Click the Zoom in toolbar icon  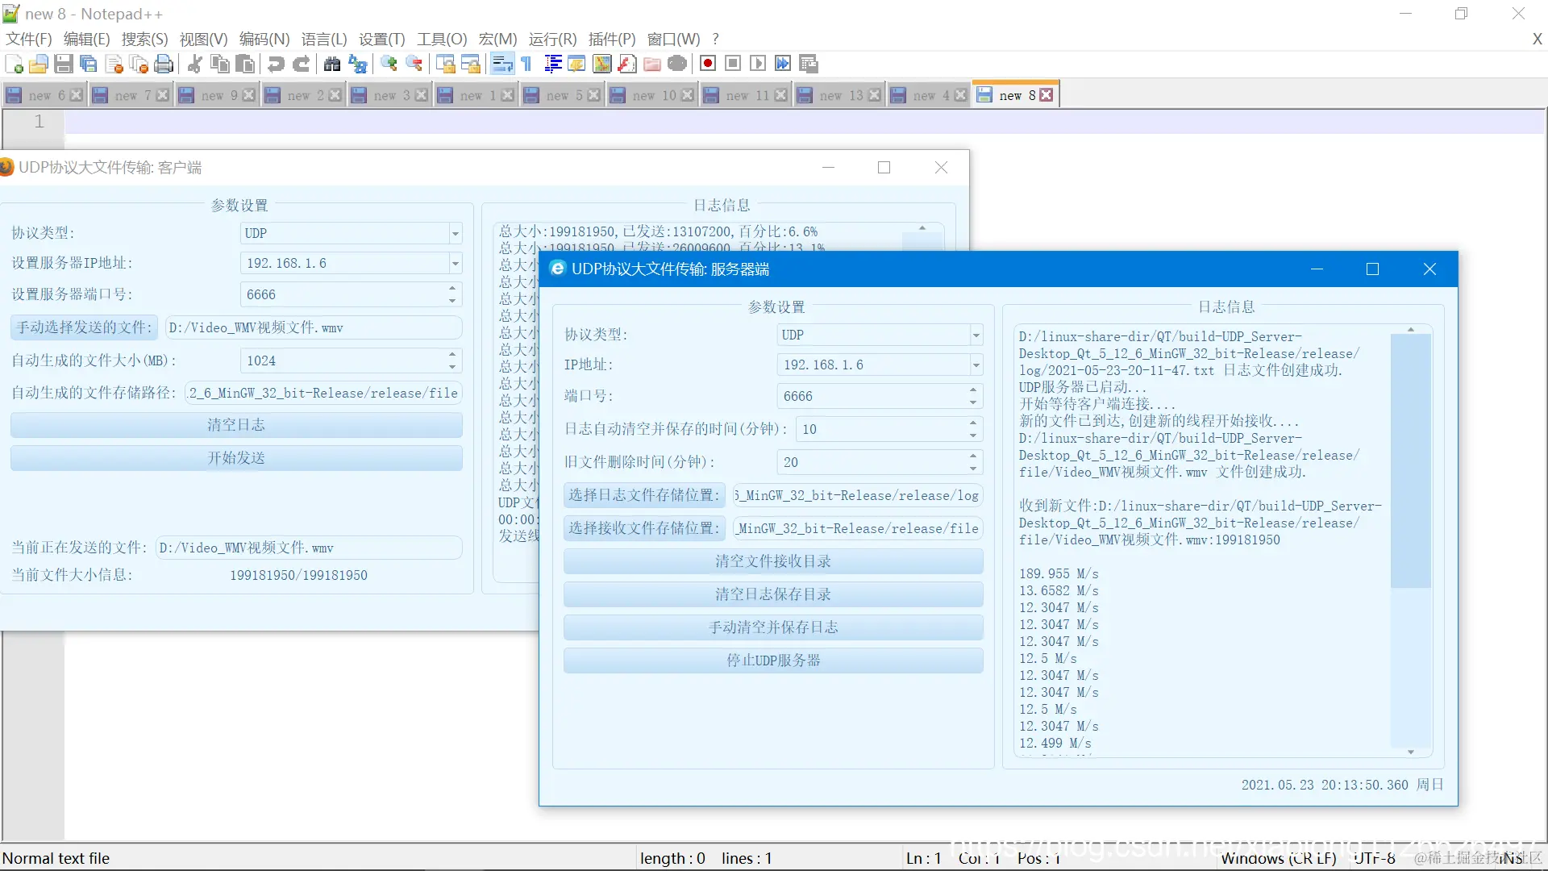click(x=389, y=64)
